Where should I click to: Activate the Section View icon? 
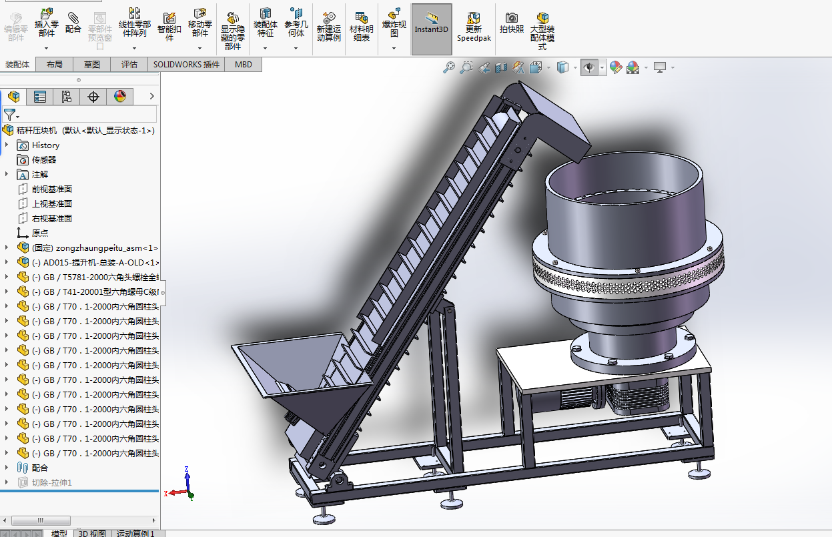pyautogui.click(x=501, y=67)
